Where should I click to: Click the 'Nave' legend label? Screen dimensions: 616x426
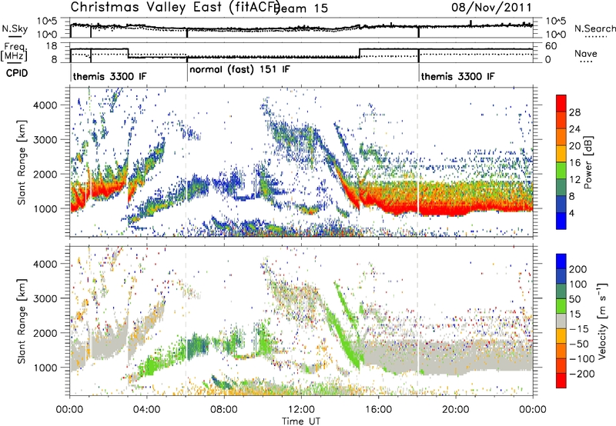click(x=586, y=53)
